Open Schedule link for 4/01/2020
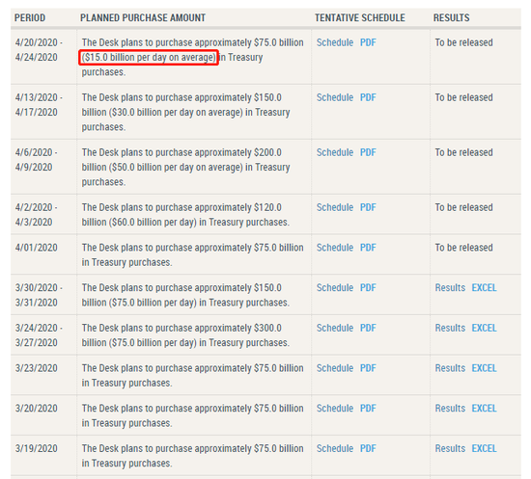Viewport: 531px width, 479px height. [335, 248]
